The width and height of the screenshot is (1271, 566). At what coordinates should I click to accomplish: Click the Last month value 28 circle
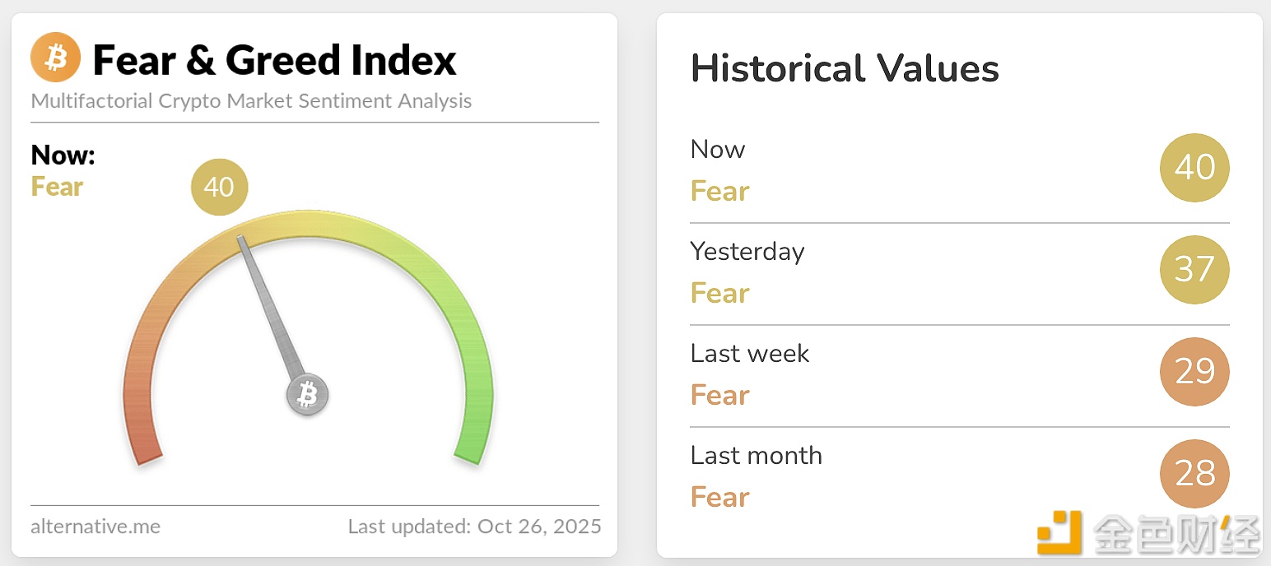[x=1194, y=474]
